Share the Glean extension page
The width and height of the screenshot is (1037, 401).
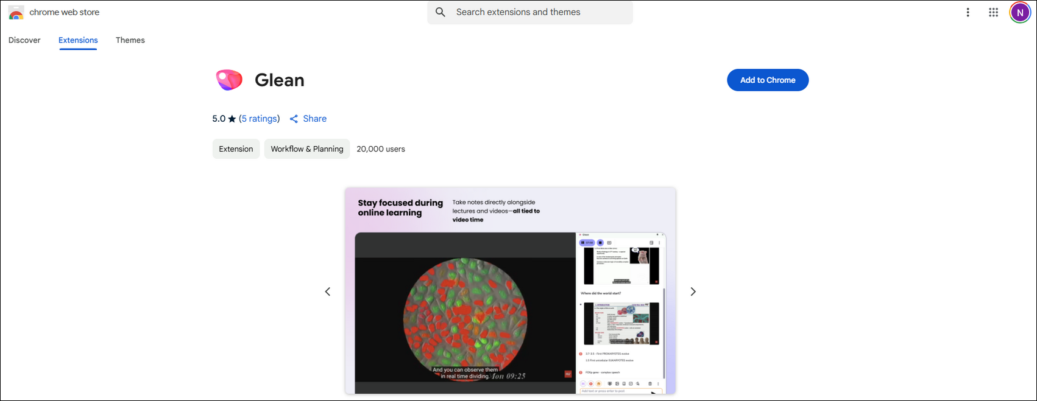click(x=308, y=119)
